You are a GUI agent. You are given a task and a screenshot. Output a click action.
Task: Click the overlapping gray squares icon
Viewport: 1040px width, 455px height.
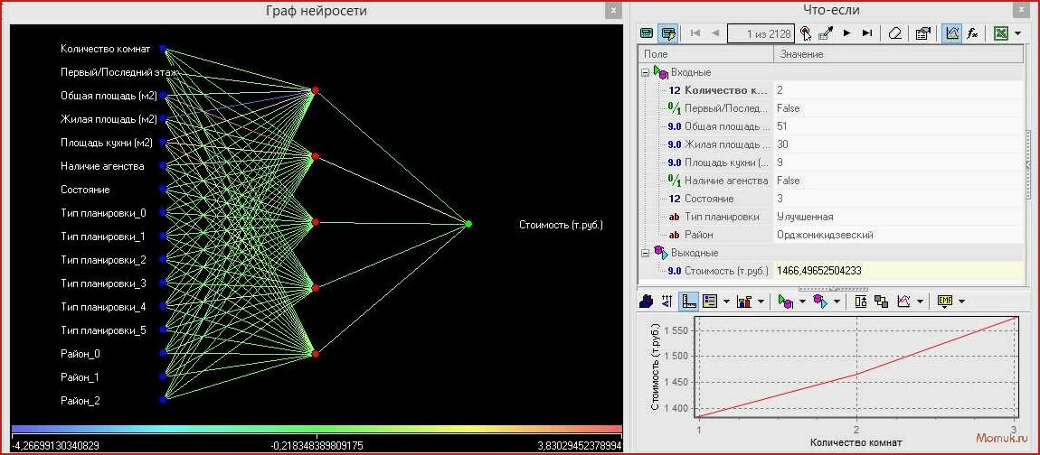pyautogui.click(x=882, y=302)
